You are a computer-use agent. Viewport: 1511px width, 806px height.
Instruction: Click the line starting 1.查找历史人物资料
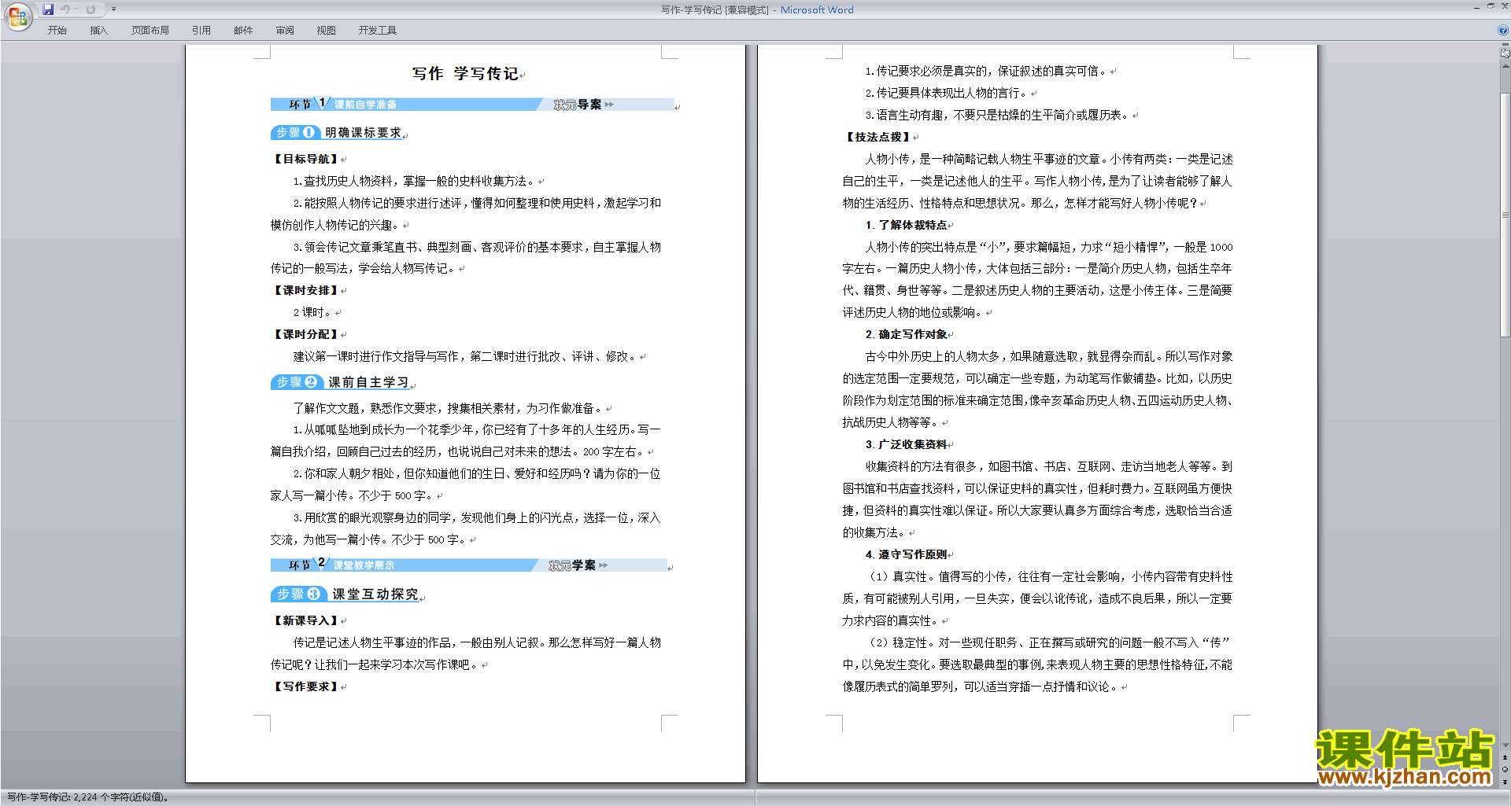(415, 181)
